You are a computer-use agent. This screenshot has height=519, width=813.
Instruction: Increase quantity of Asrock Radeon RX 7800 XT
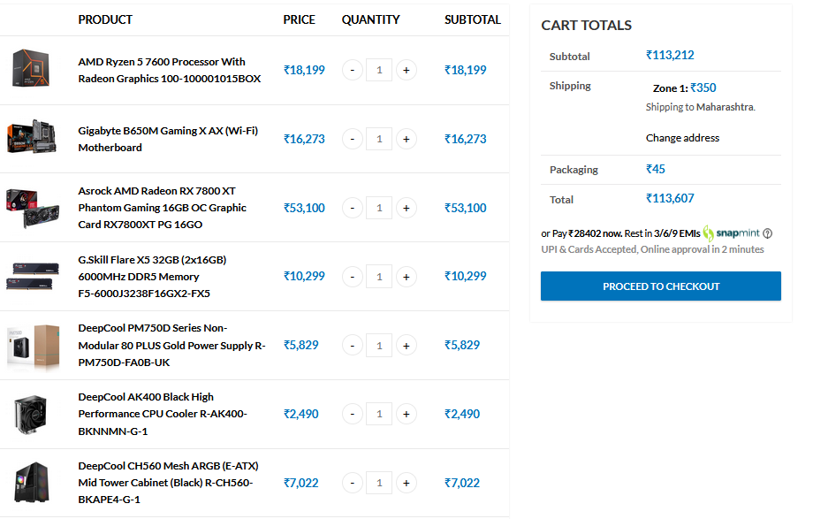point(406,208)
